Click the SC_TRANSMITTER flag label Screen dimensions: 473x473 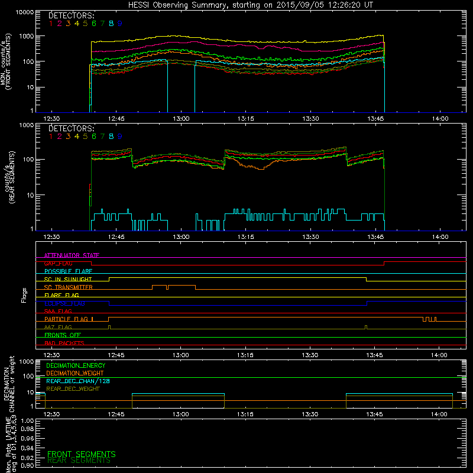pyautogui.click(x=69, y=287)
